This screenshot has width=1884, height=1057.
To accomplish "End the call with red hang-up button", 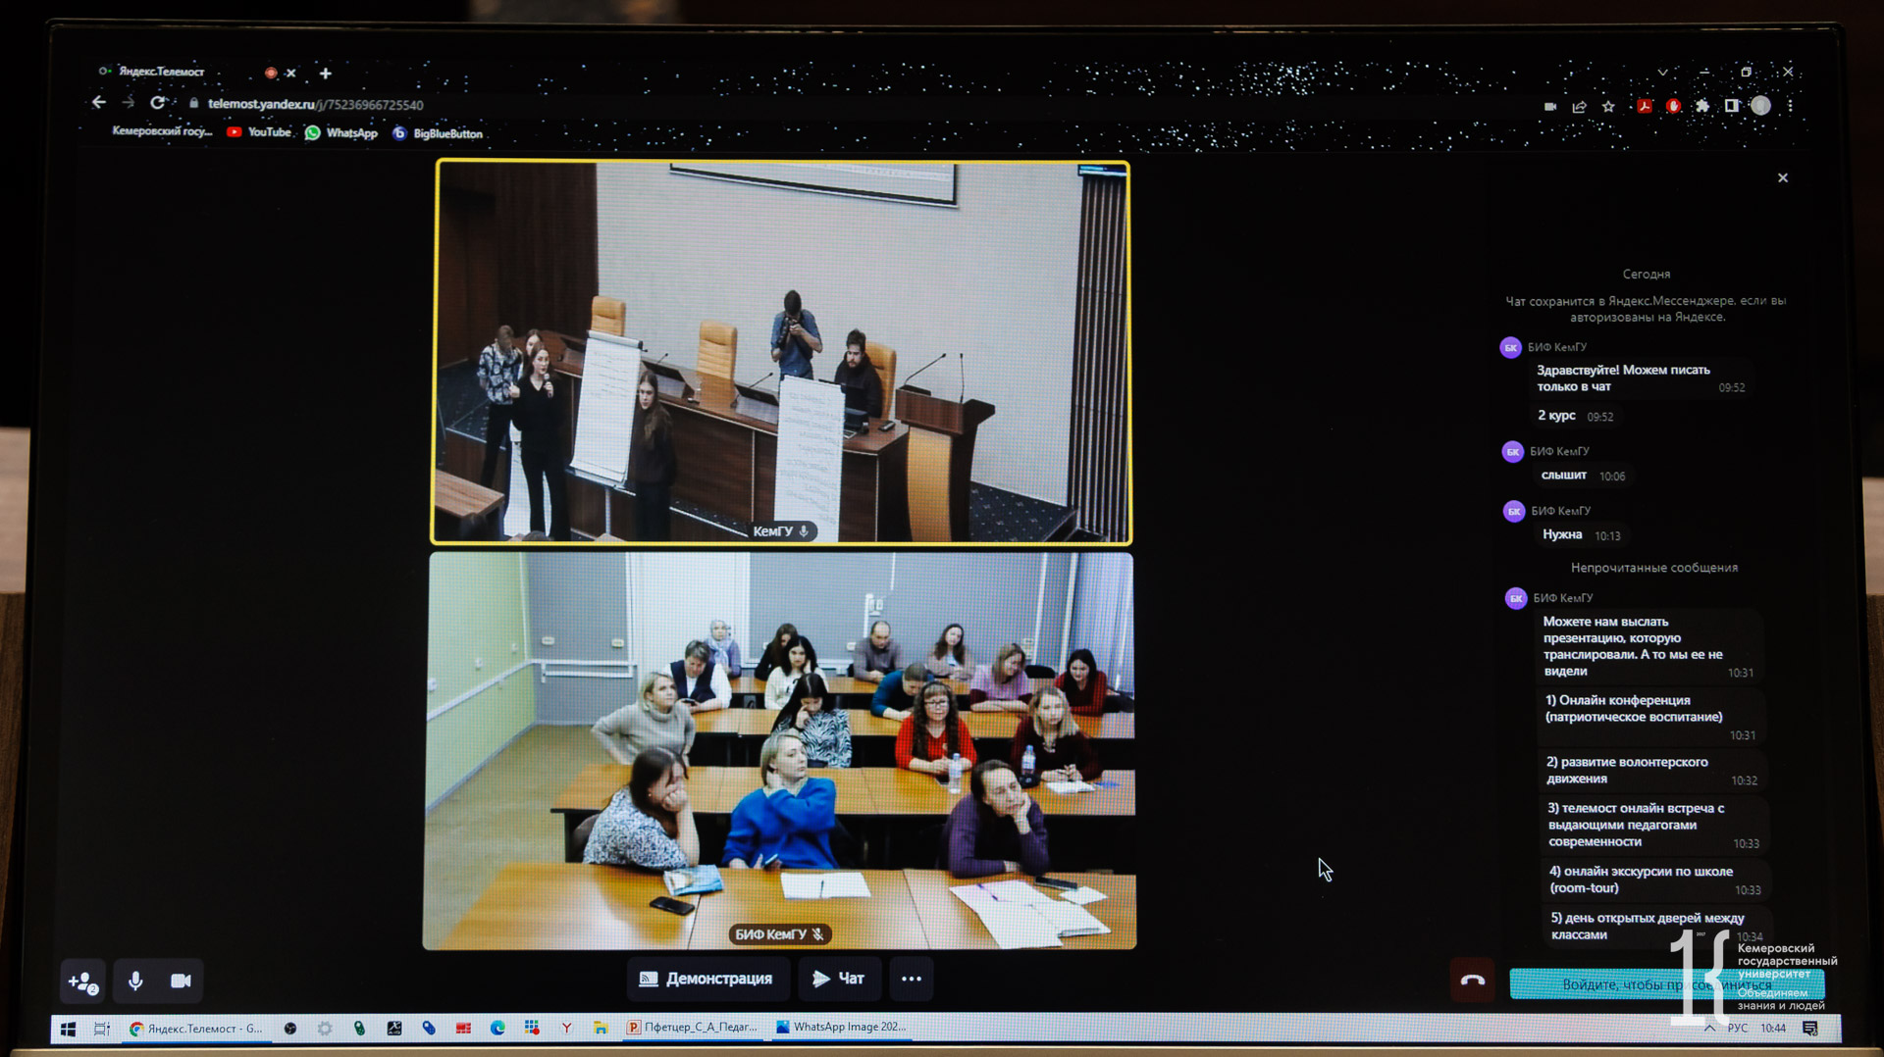I will 1472,980.
